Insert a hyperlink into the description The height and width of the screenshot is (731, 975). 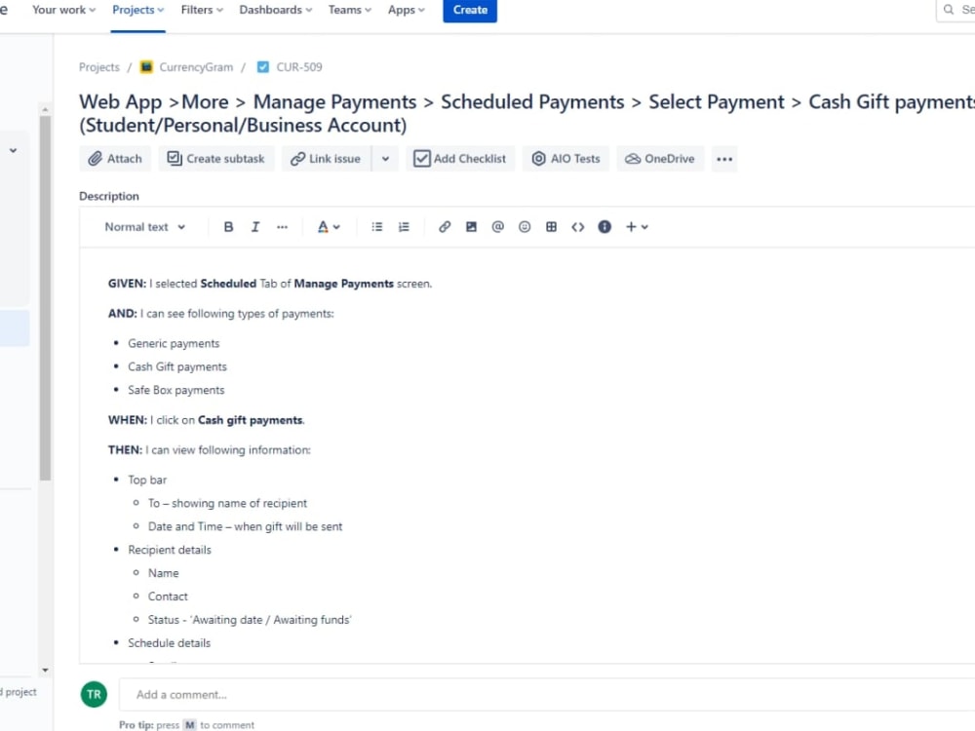(x=445, y=226)
